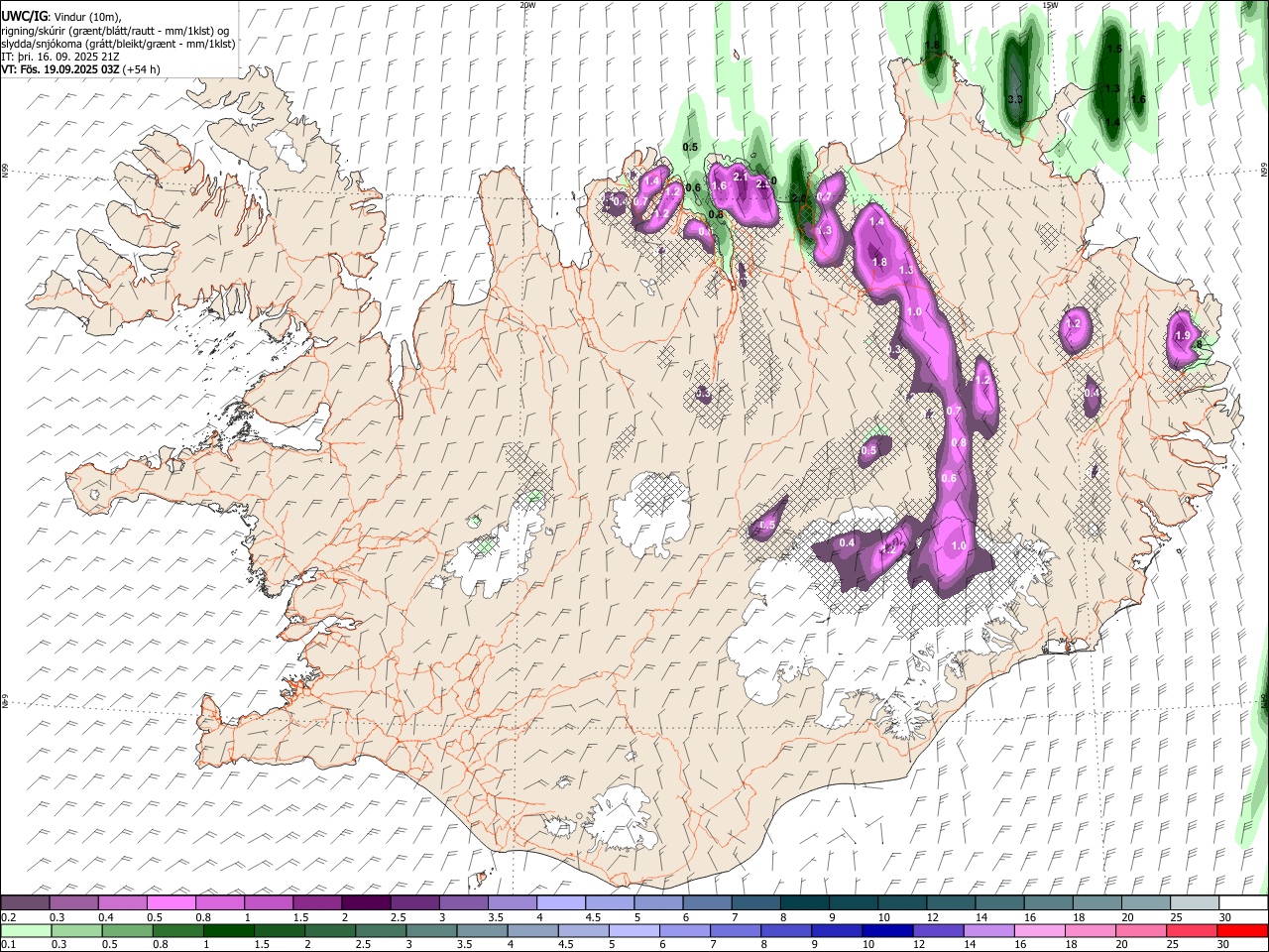Select top legend pink swatch starting at 0.5
This screenshot has height=952, width=1269.
click(x=171, y=902)
